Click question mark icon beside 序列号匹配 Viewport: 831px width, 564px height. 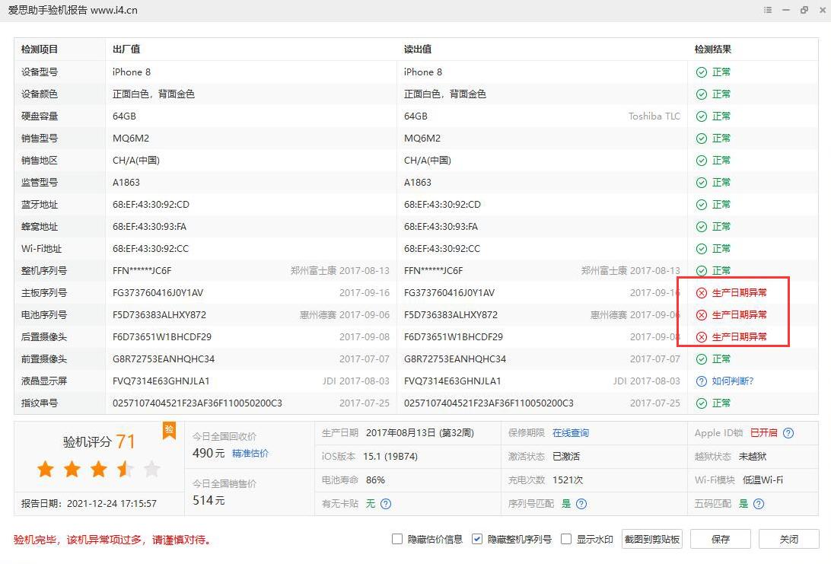click(x=580, y=503)
